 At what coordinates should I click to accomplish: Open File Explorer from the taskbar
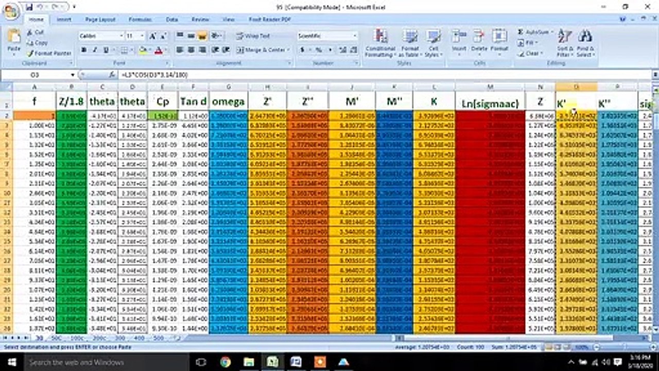(249, 362)
